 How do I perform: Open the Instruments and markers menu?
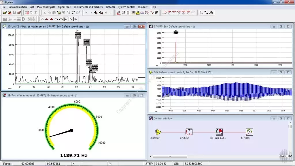(x=88, y=7)
